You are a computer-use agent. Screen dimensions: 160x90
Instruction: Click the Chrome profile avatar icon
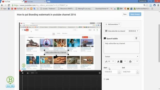pos(154,5)
